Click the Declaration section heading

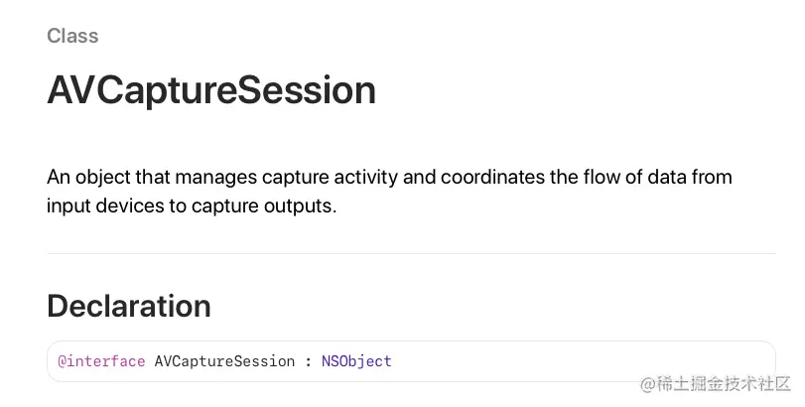click(129, 306)
